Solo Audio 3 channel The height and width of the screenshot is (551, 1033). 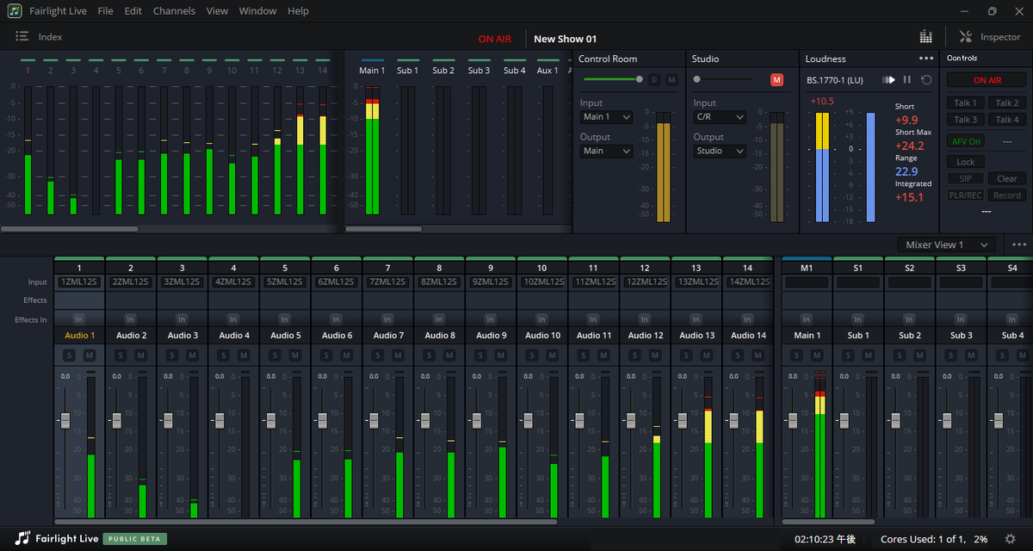(173, 356)
